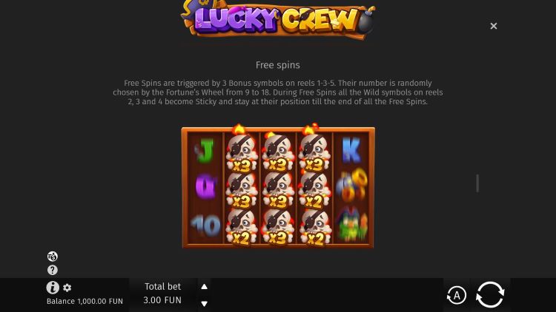Open the help question mark icon
The width and height of the screenshot is (556, 312).
[53, 270]
